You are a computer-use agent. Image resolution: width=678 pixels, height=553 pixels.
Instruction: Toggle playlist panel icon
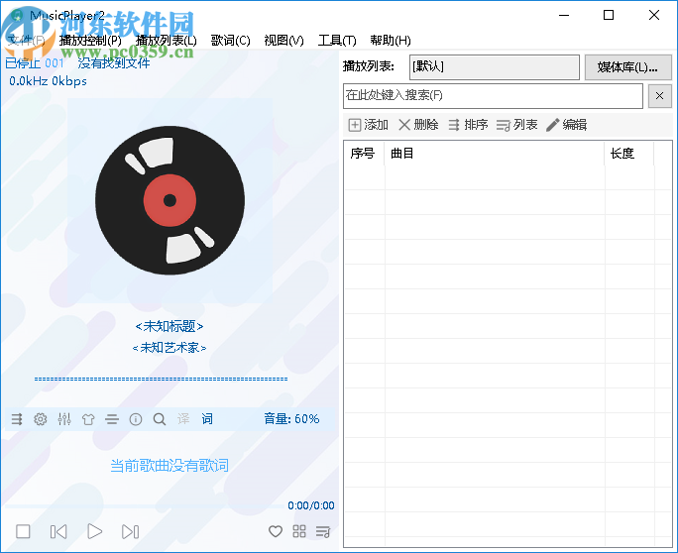(323, 531)
